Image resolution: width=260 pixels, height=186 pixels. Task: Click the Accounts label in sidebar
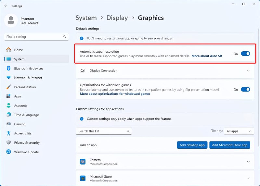(x=21, y=105)
